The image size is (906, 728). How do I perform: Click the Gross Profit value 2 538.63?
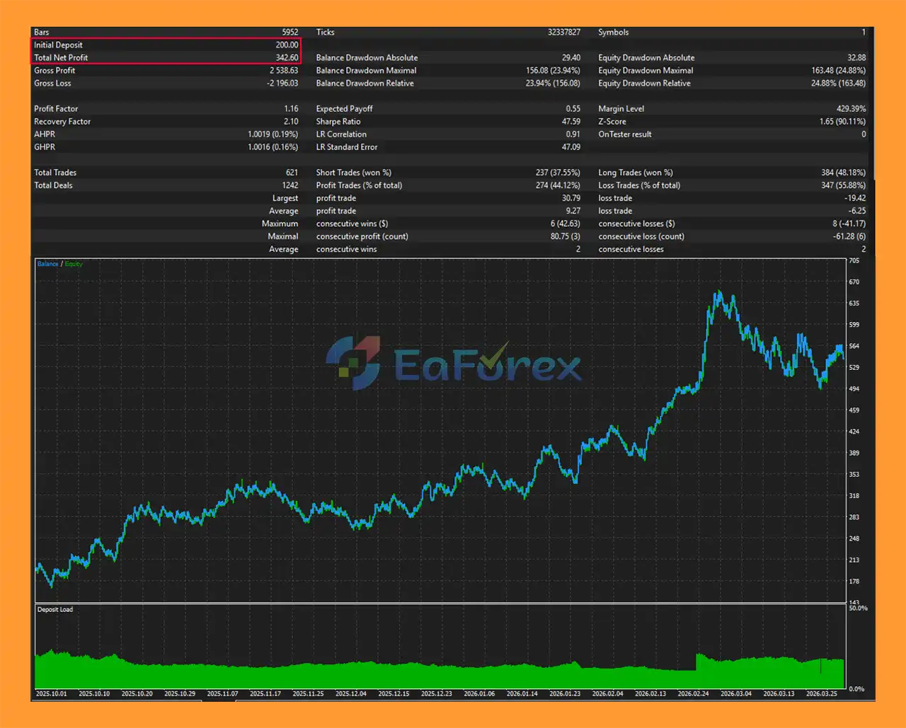click(x=283, y=71)
